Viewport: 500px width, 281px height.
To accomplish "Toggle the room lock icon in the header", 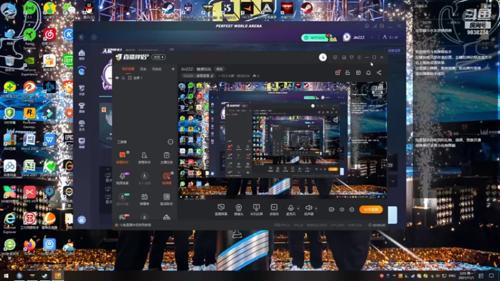I will [x=347, y=72].
